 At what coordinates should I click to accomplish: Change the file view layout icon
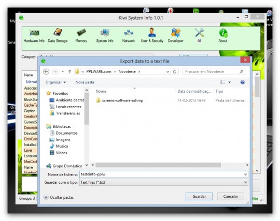coord(222,82)
